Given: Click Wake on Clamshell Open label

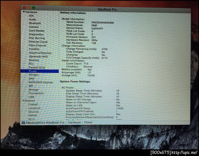Looking at the screenshot, I should click(x=81, y=102).
